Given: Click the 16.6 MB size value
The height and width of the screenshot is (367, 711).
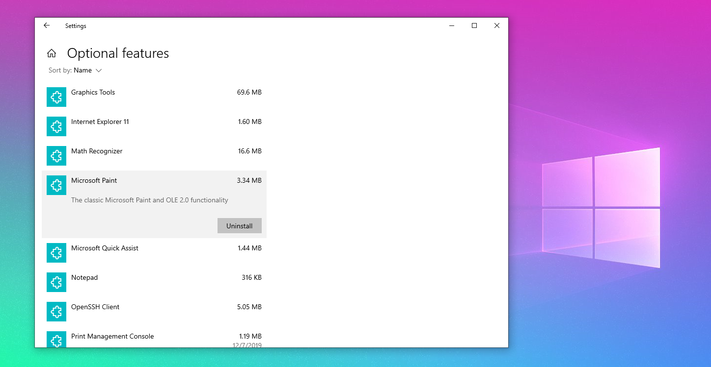Looking at the screenshot, I should point(250,151).
